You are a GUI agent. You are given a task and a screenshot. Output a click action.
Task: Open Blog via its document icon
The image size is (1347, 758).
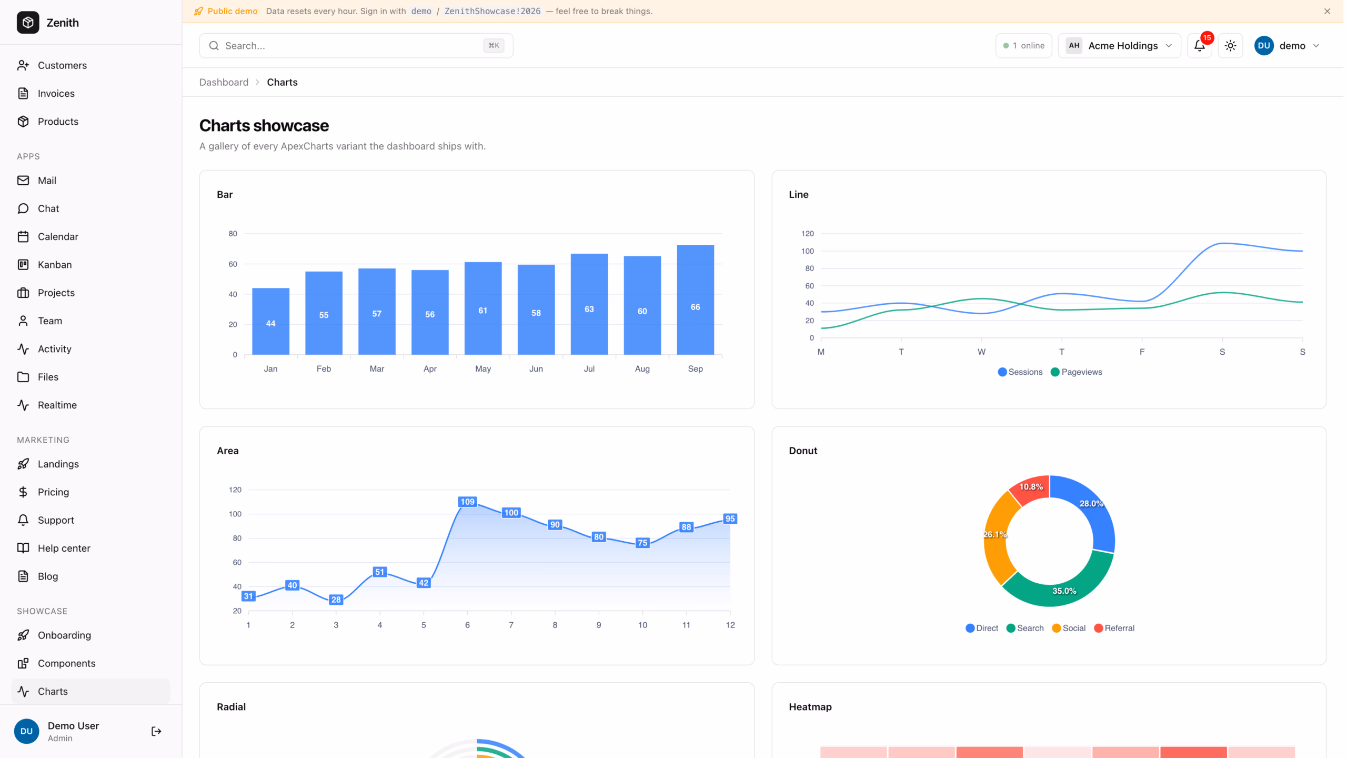point(23,576)
